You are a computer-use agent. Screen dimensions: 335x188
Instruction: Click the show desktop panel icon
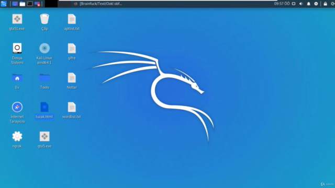pyautogui.click(x=15, y=4)
